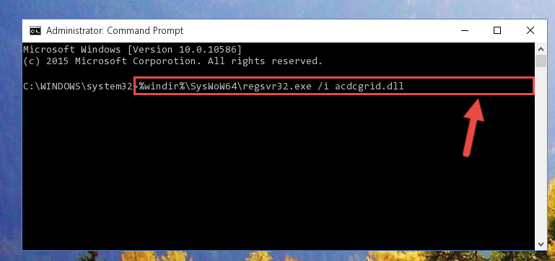Image resolution: width=555 pixels, height=261 pixels.
Task: Click the highlighted regsvr32.exe command line
Action: [x=333, y=86]
